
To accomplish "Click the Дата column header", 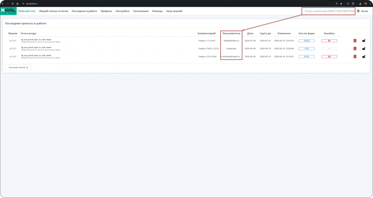I will tap(250, 33).
